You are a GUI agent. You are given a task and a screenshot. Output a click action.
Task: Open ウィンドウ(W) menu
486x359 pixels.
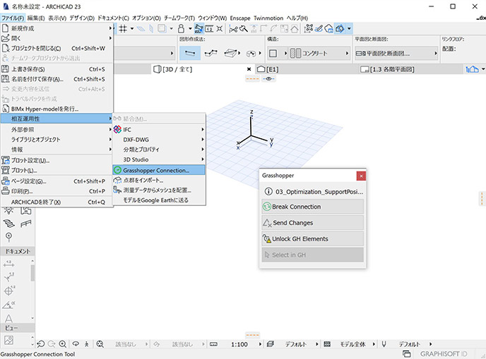(x=213, y=18)
